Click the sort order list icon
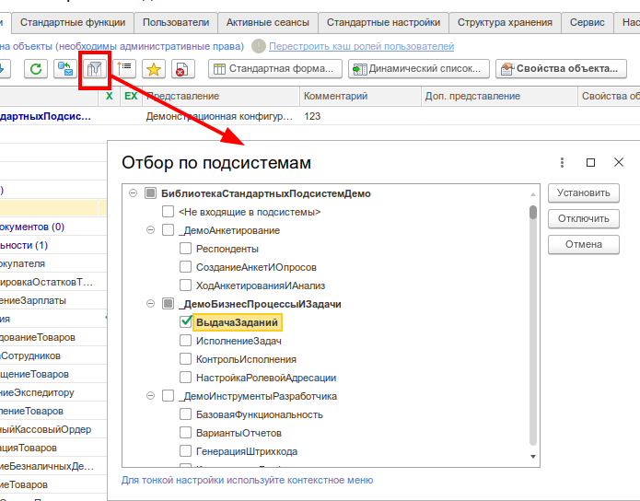This screenshot has height=501, width=640. pyautogui.click(x=124, y=68)
